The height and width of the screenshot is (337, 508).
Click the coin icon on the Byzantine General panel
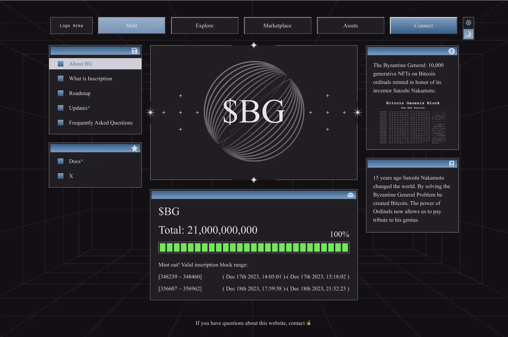(x=452, y=51)
